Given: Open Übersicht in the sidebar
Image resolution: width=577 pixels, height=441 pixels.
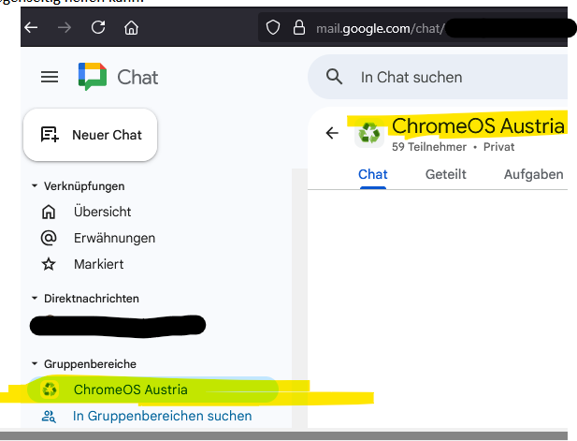Looking at the screenshot, I should (102, 212).
